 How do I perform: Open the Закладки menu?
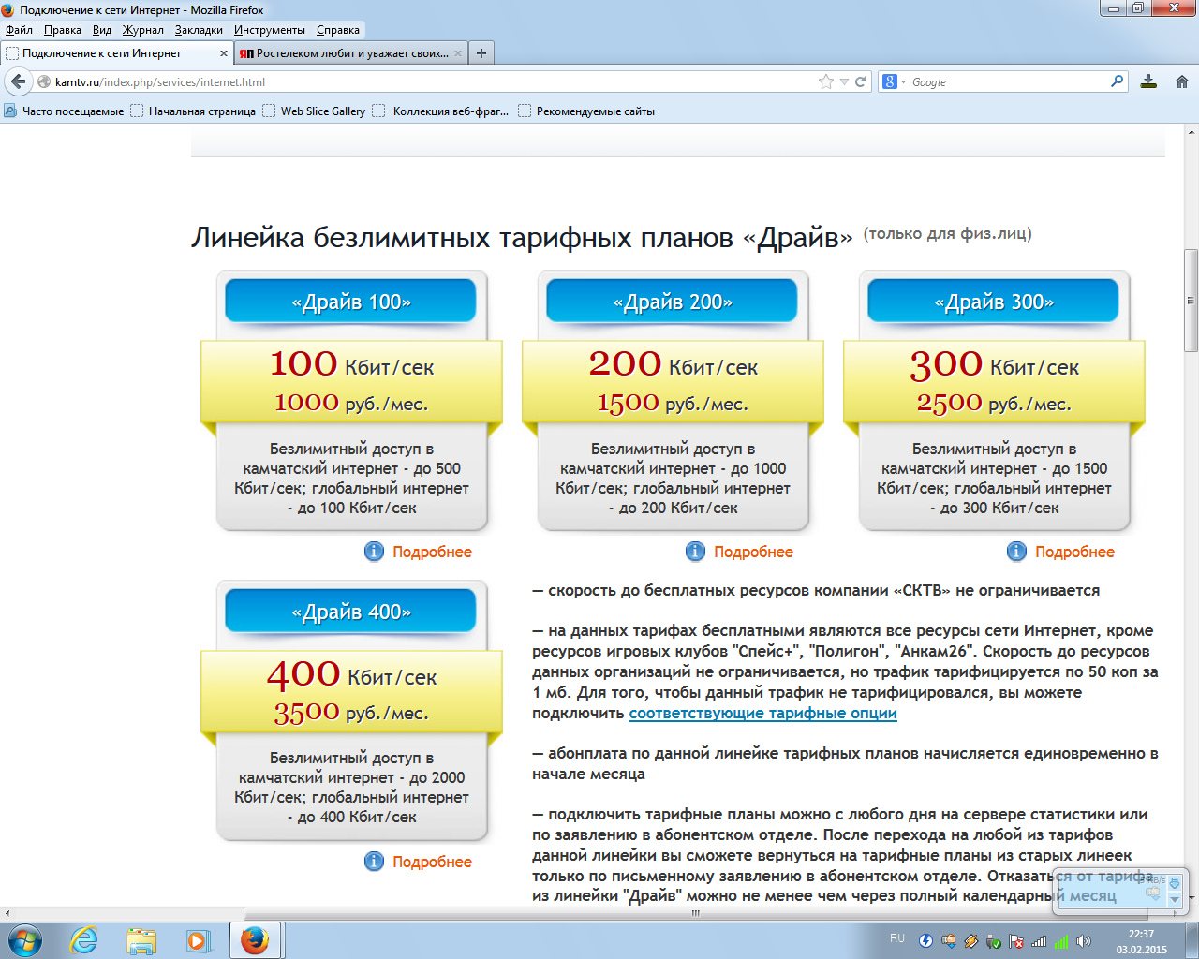[199, 30]
